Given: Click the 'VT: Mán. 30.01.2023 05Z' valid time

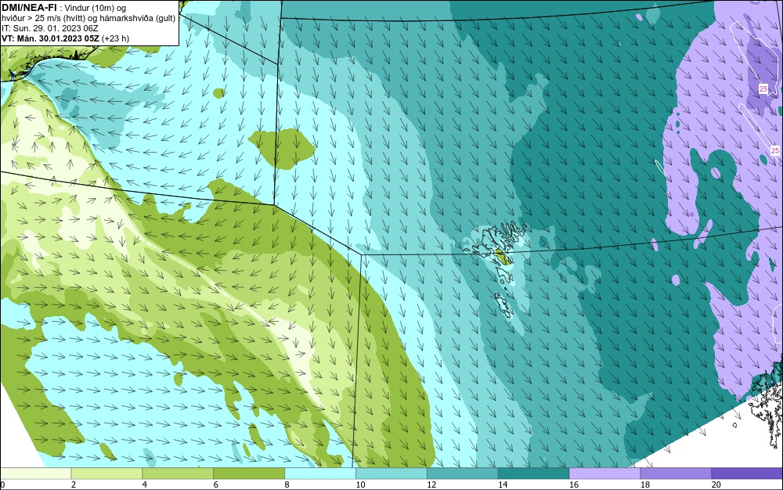Looking at the screenshot, I should 50,38.
